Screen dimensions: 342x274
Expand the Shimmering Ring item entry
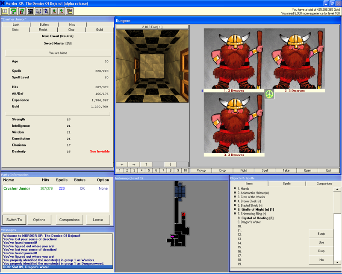(235, 213)
